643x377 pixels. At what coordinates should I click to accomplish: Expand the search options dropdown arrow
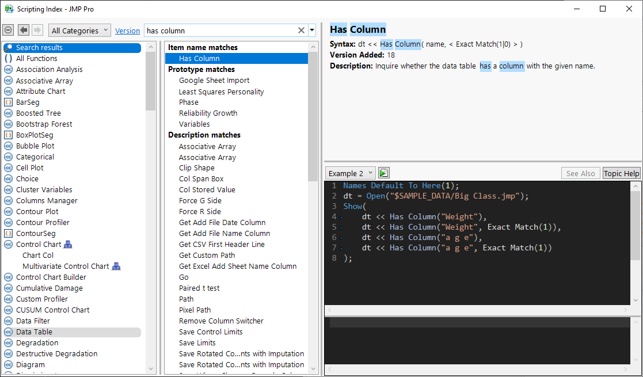click(312, 31)
